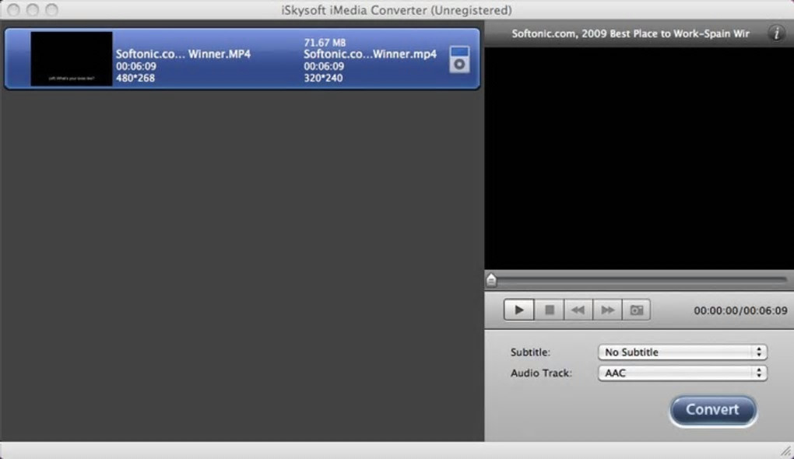Click output file name Softonic.co...Winner.mp4
The height and width of the screenshot is (459, 794).
(370, 54)
